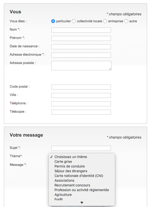Click the Adresse postale text area
The height and width of the screenshot is (207, 151).
pos(81,66)
